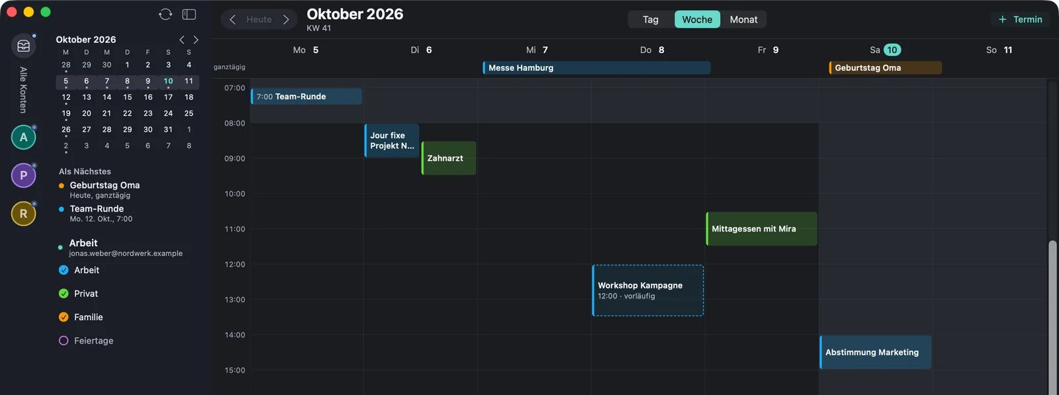Image resolution: width=1059 pixels, height=395 pixels.
Task: Show previous month in mini calendar
Action: 182,40
